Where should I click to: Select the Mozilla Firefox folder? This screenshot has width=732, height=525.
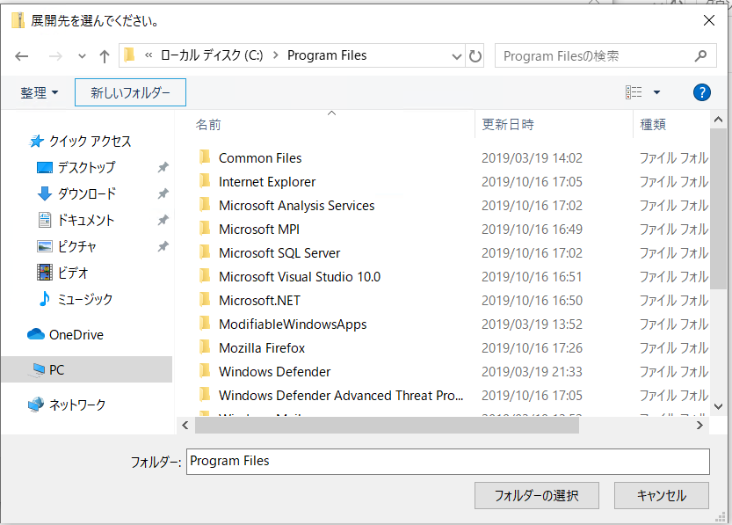(262, 348)
